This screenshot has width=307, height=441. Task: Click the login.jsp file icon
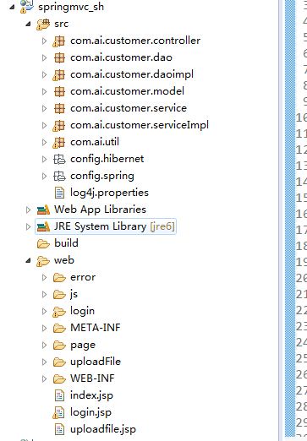coord(58,412)
